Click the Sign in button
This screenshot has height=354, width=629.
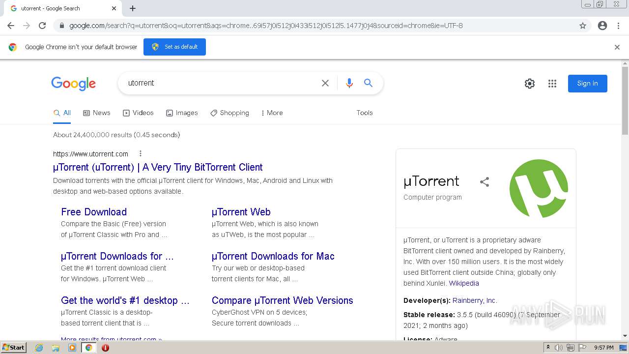tap(587, 84)
